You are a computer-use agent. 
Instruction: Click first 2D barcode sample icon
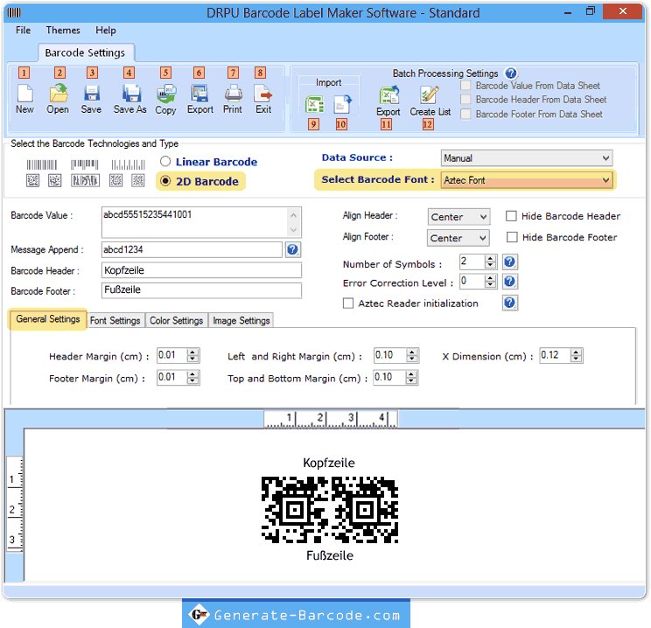coord(32,180)
